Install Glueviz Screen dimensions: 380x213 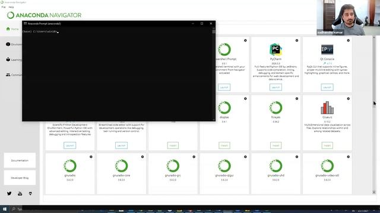pyautogui.click(x=327, y=146)
